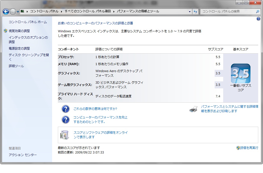Maximize the window
This screenshot has height=173, width=263.
tap(246, 3)
